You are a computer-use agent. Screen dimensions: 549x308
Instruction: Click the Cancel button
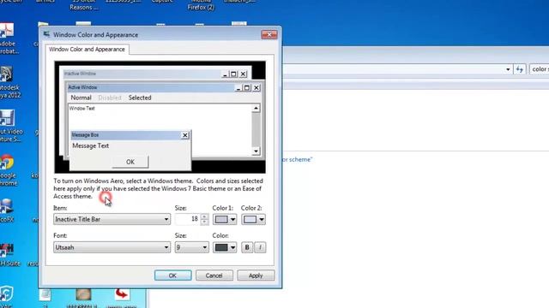tap(214, 275)
